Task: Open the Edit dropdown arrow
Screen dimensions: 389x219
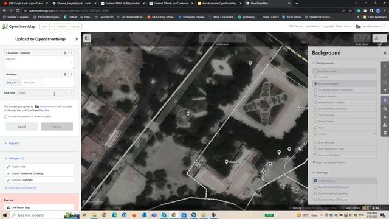Action: pyautogui.click(x=52, y=27)
